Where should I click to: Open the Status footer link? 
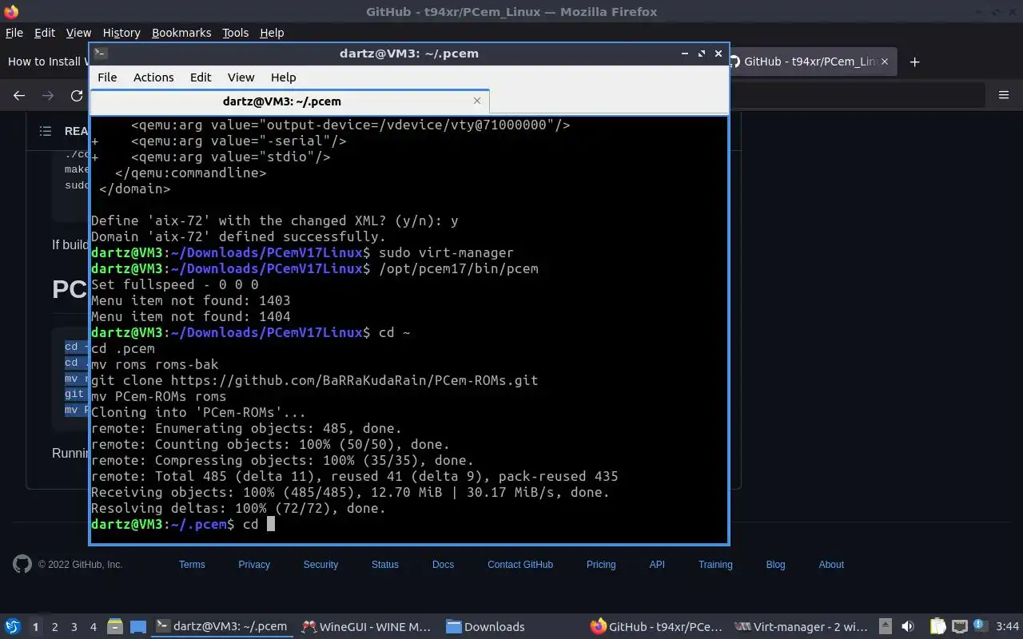pos(384,565)
